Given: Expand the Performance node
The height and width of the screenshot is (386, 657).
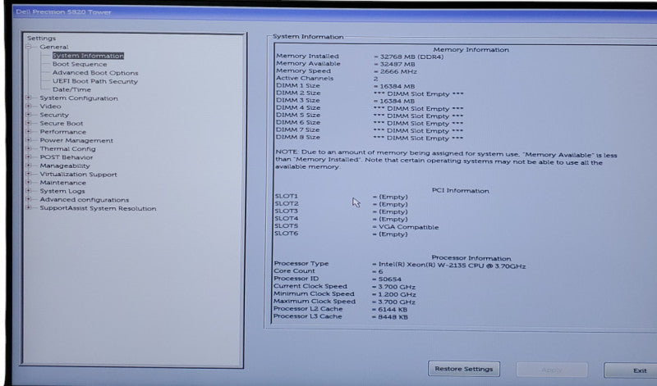Looking at the screenshot, I should tap(29, 132).
